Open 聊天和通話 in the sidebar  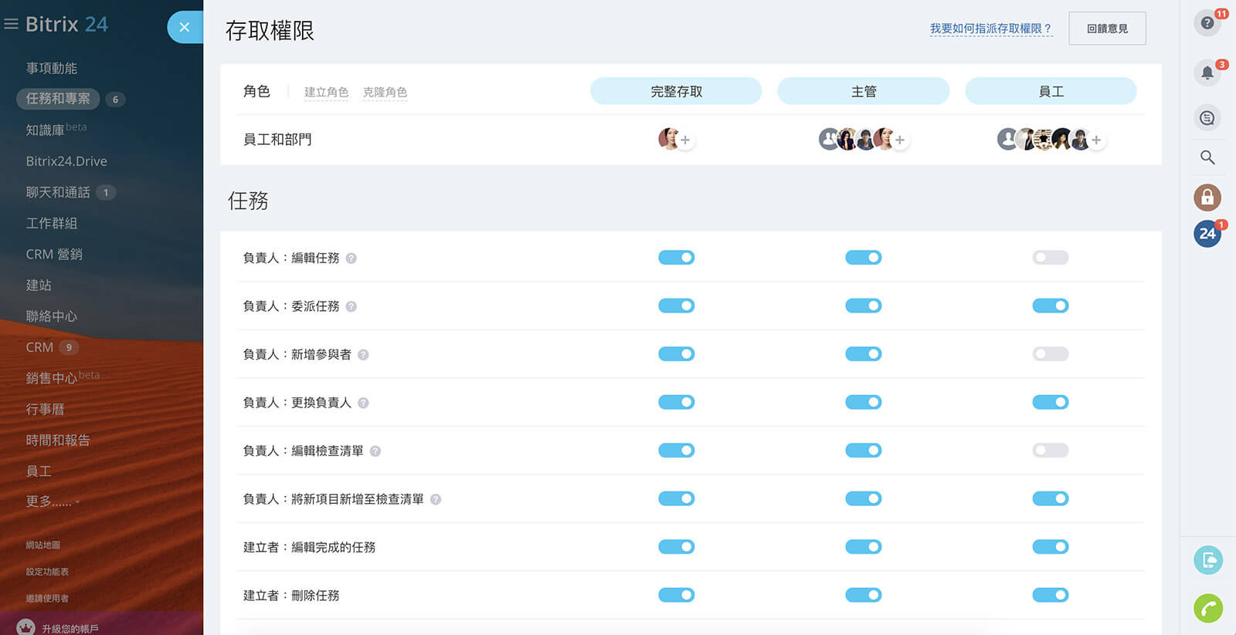pyautogui.click(x=58, y=192)
